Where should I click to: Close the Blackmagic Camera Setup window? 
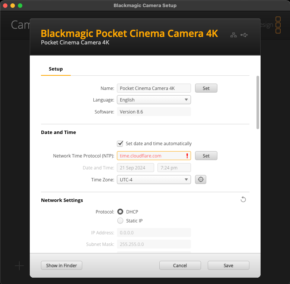pos(5,6)
